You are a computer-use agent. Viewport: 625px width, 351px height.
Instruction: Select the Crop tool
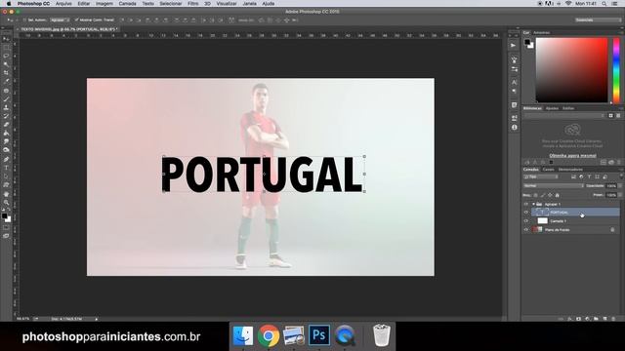click(6, 73)
